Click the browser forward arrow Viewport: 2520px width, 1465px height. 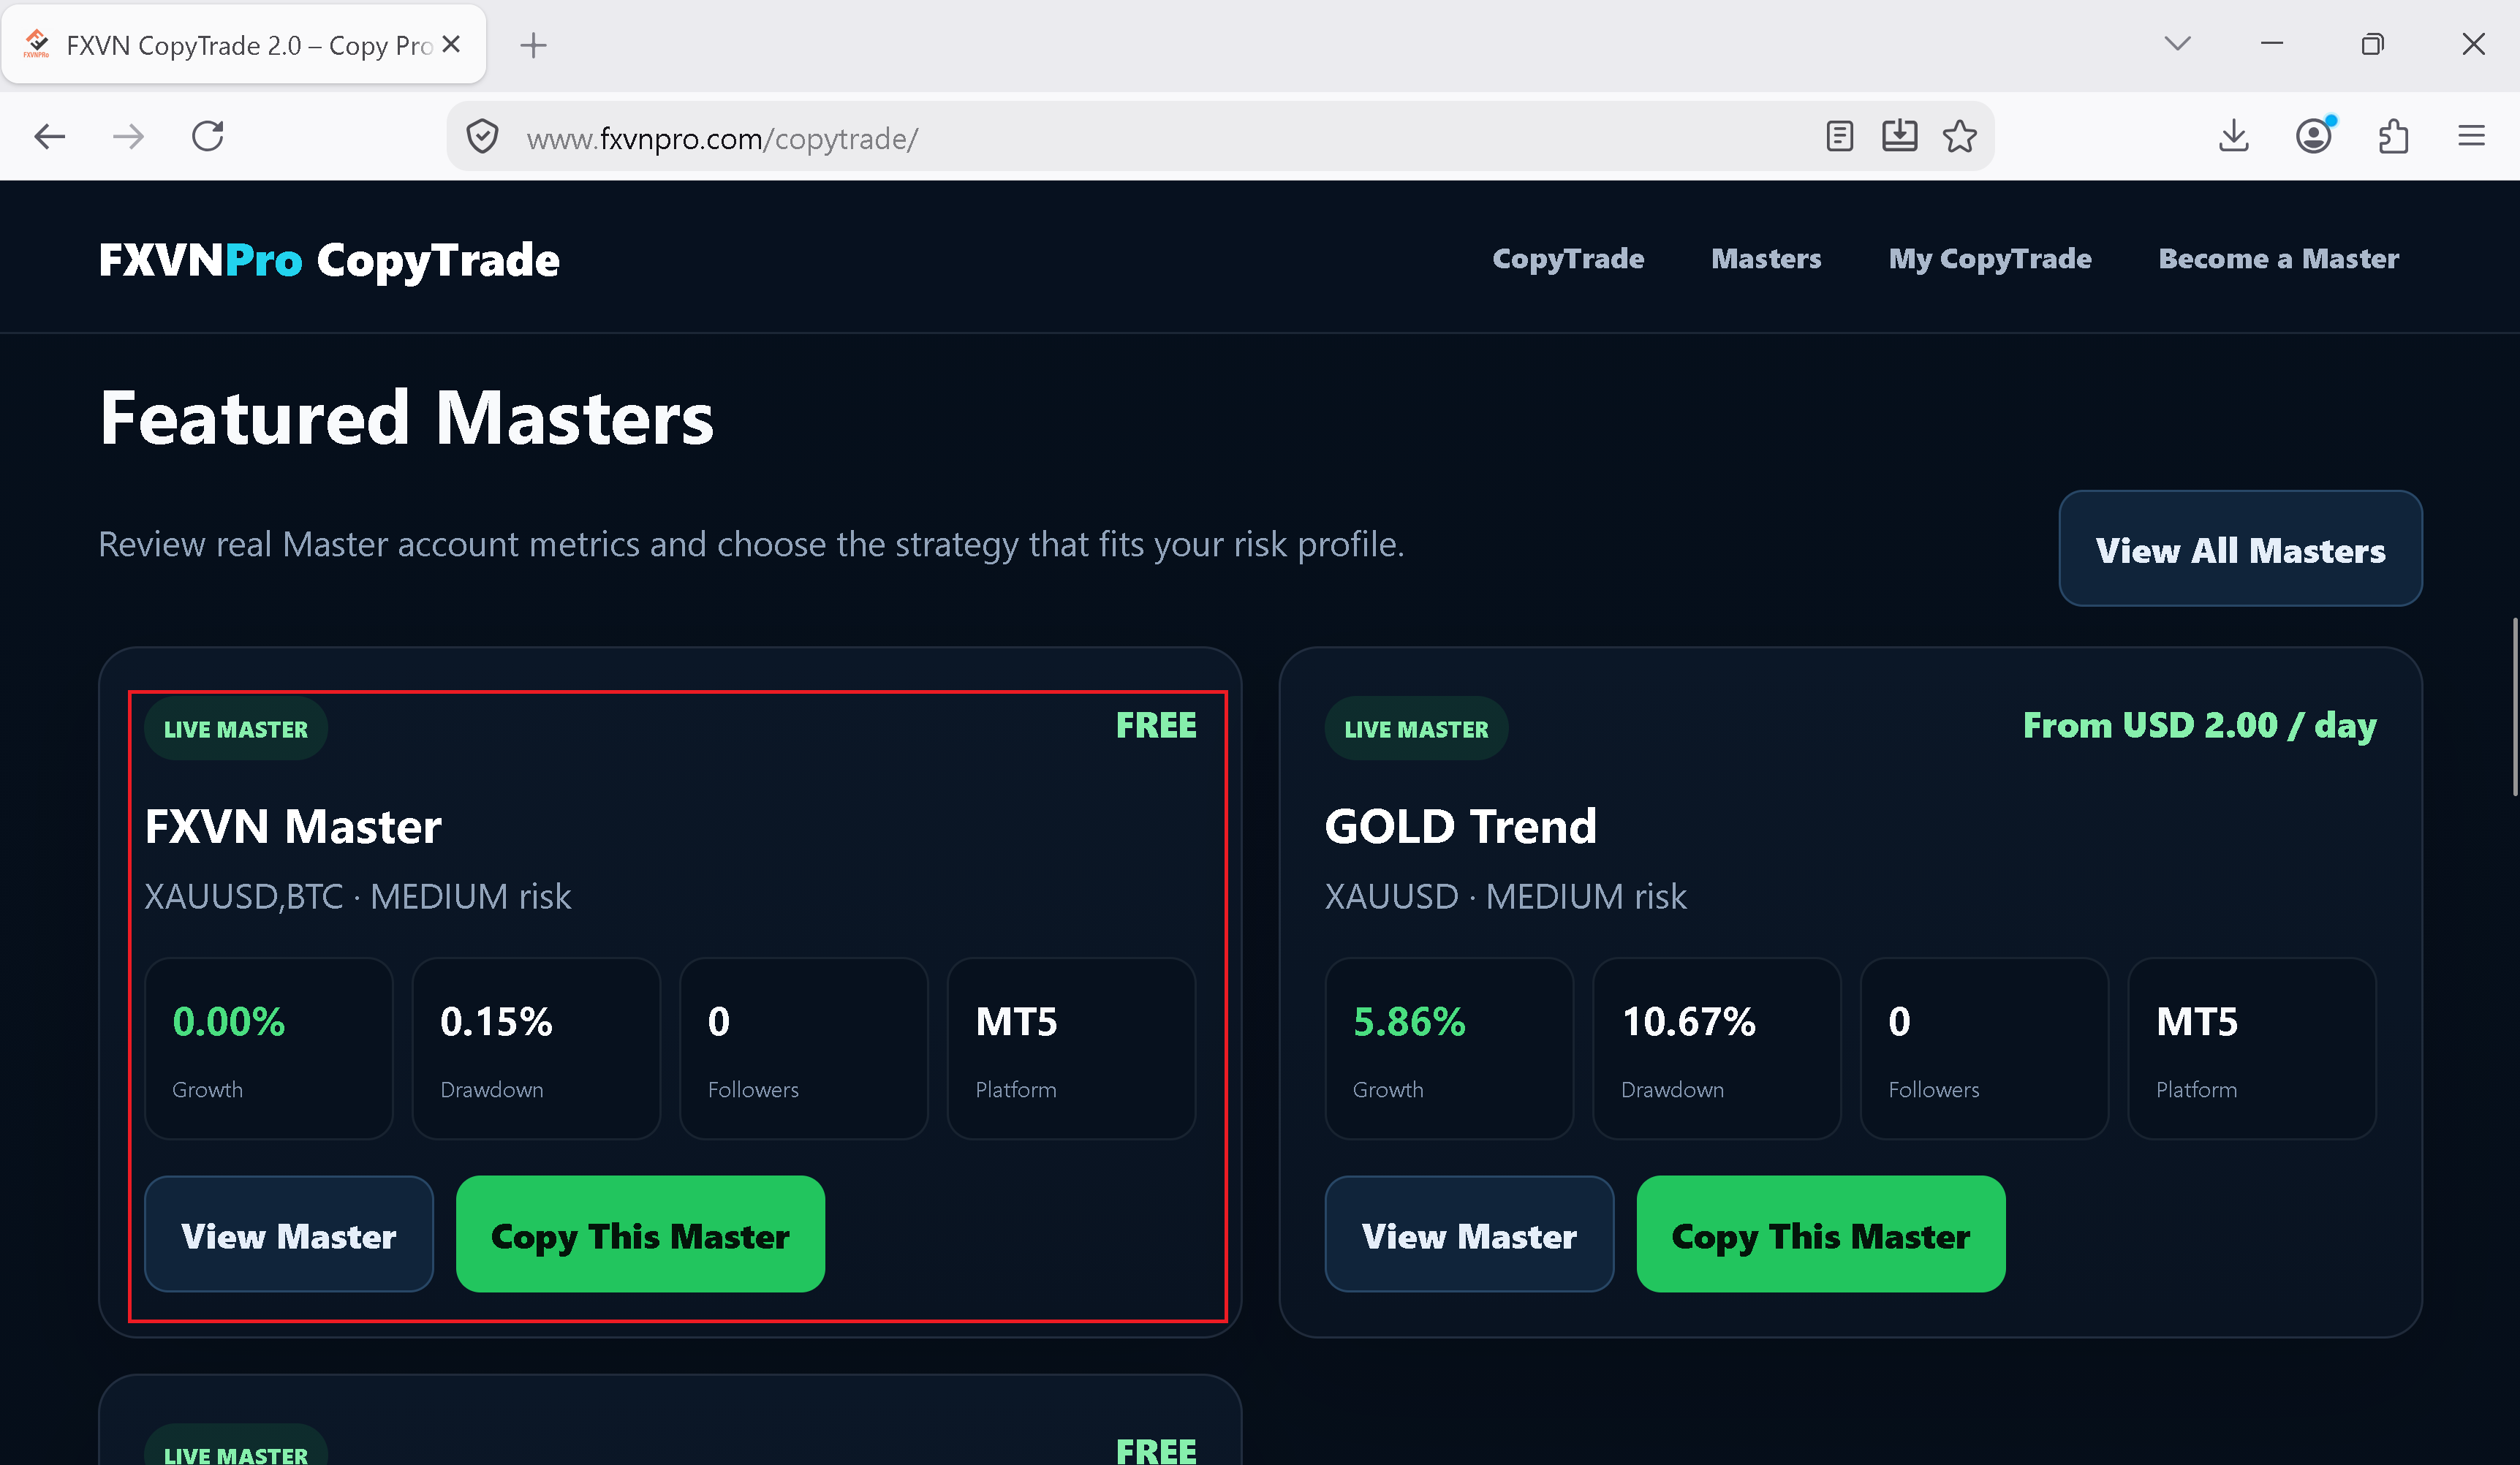pos(128,136)
